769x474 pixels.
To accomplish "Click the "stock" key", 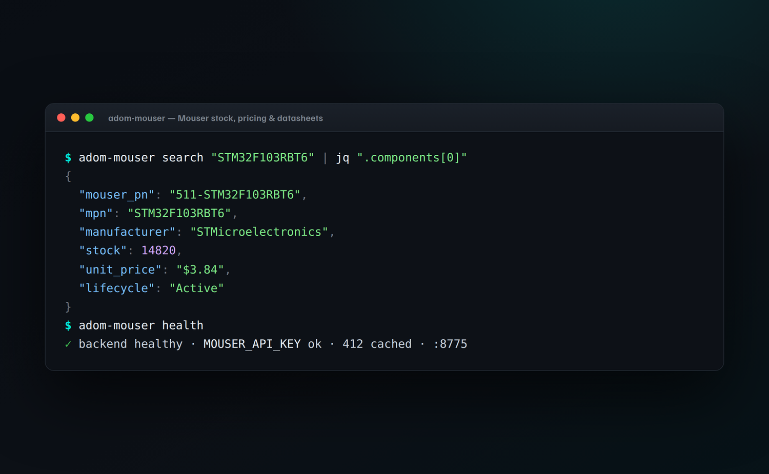I will tap(103, 251).
